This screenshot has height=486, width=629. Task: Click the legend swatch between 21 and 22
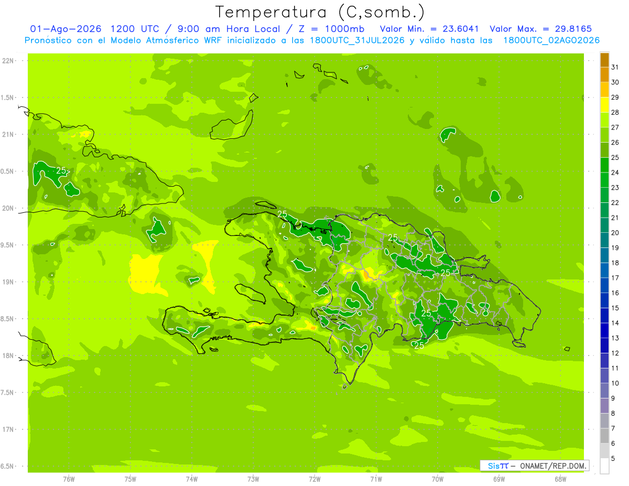[604, 210]
